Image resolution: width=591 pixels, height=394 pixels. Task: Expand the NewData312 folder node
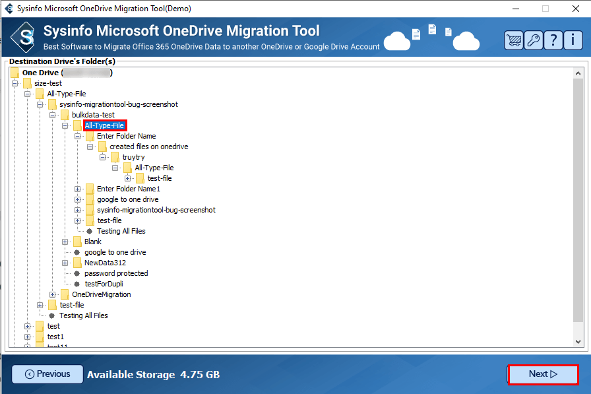(x=65, y=263)
